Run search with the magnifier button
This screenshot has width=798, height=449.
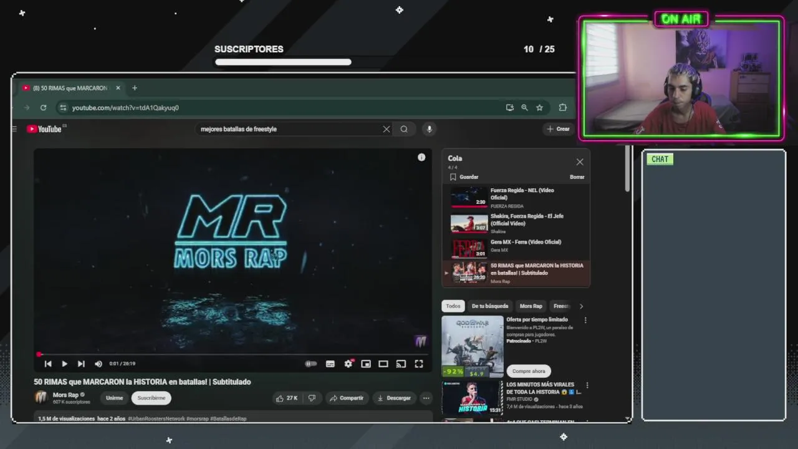click(x=404, y=129)
